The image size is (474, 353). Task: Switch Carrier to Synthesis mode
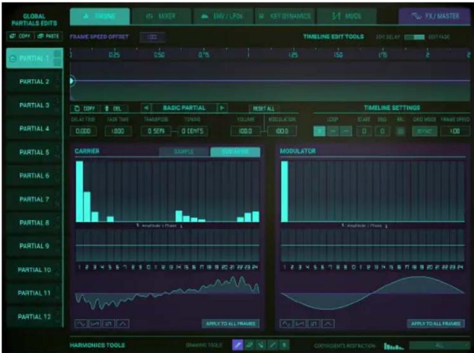235,151
